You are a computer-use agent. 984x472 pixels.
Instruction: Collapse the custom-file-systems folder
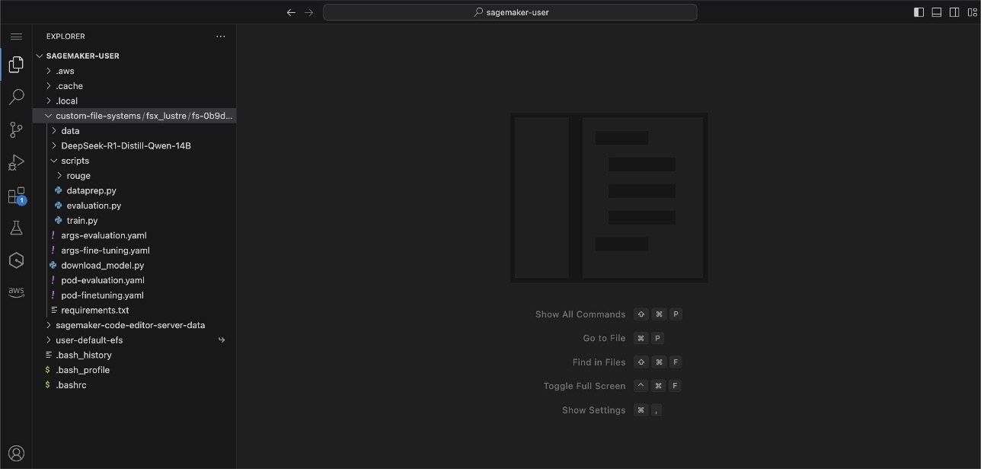tap(134, 116)
